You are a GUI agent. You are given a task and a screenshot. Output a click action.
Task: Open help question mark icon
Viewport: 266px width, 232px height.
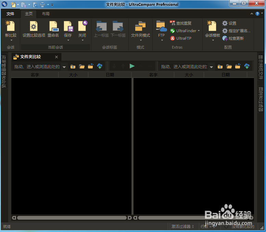coord(257,14)
